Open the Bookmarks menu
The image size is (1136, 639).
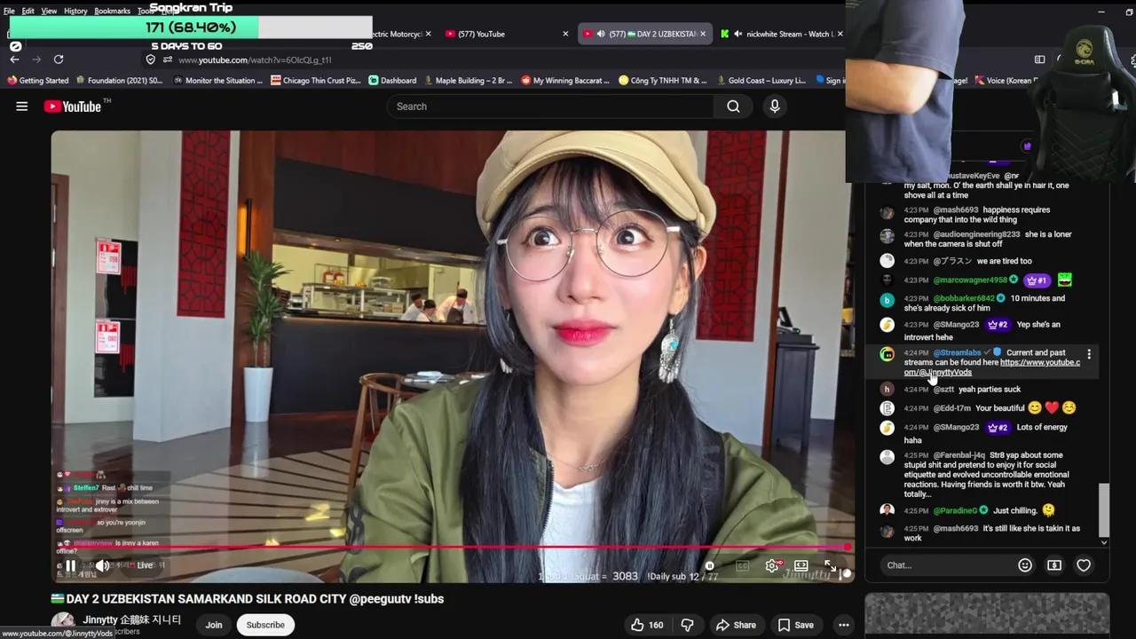pyautogui.click(x=112, y=11)
